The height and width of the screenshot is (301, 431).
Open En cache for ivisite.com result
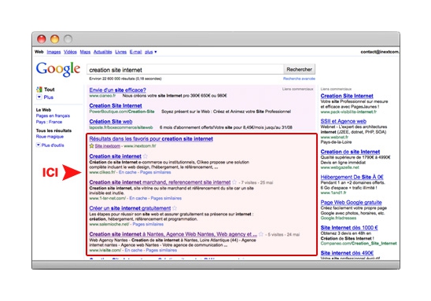pos(134,250)
